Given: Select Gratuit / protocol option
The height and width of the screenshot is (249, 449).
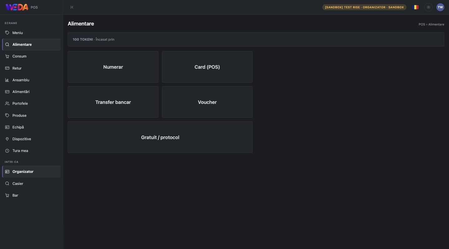Looking at the screenshot, I should 160,137.
